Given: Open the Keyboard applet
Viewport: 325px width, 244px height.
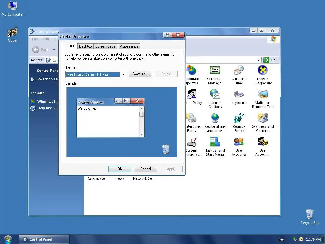Looking at the screenshot, I should point(239,97).
